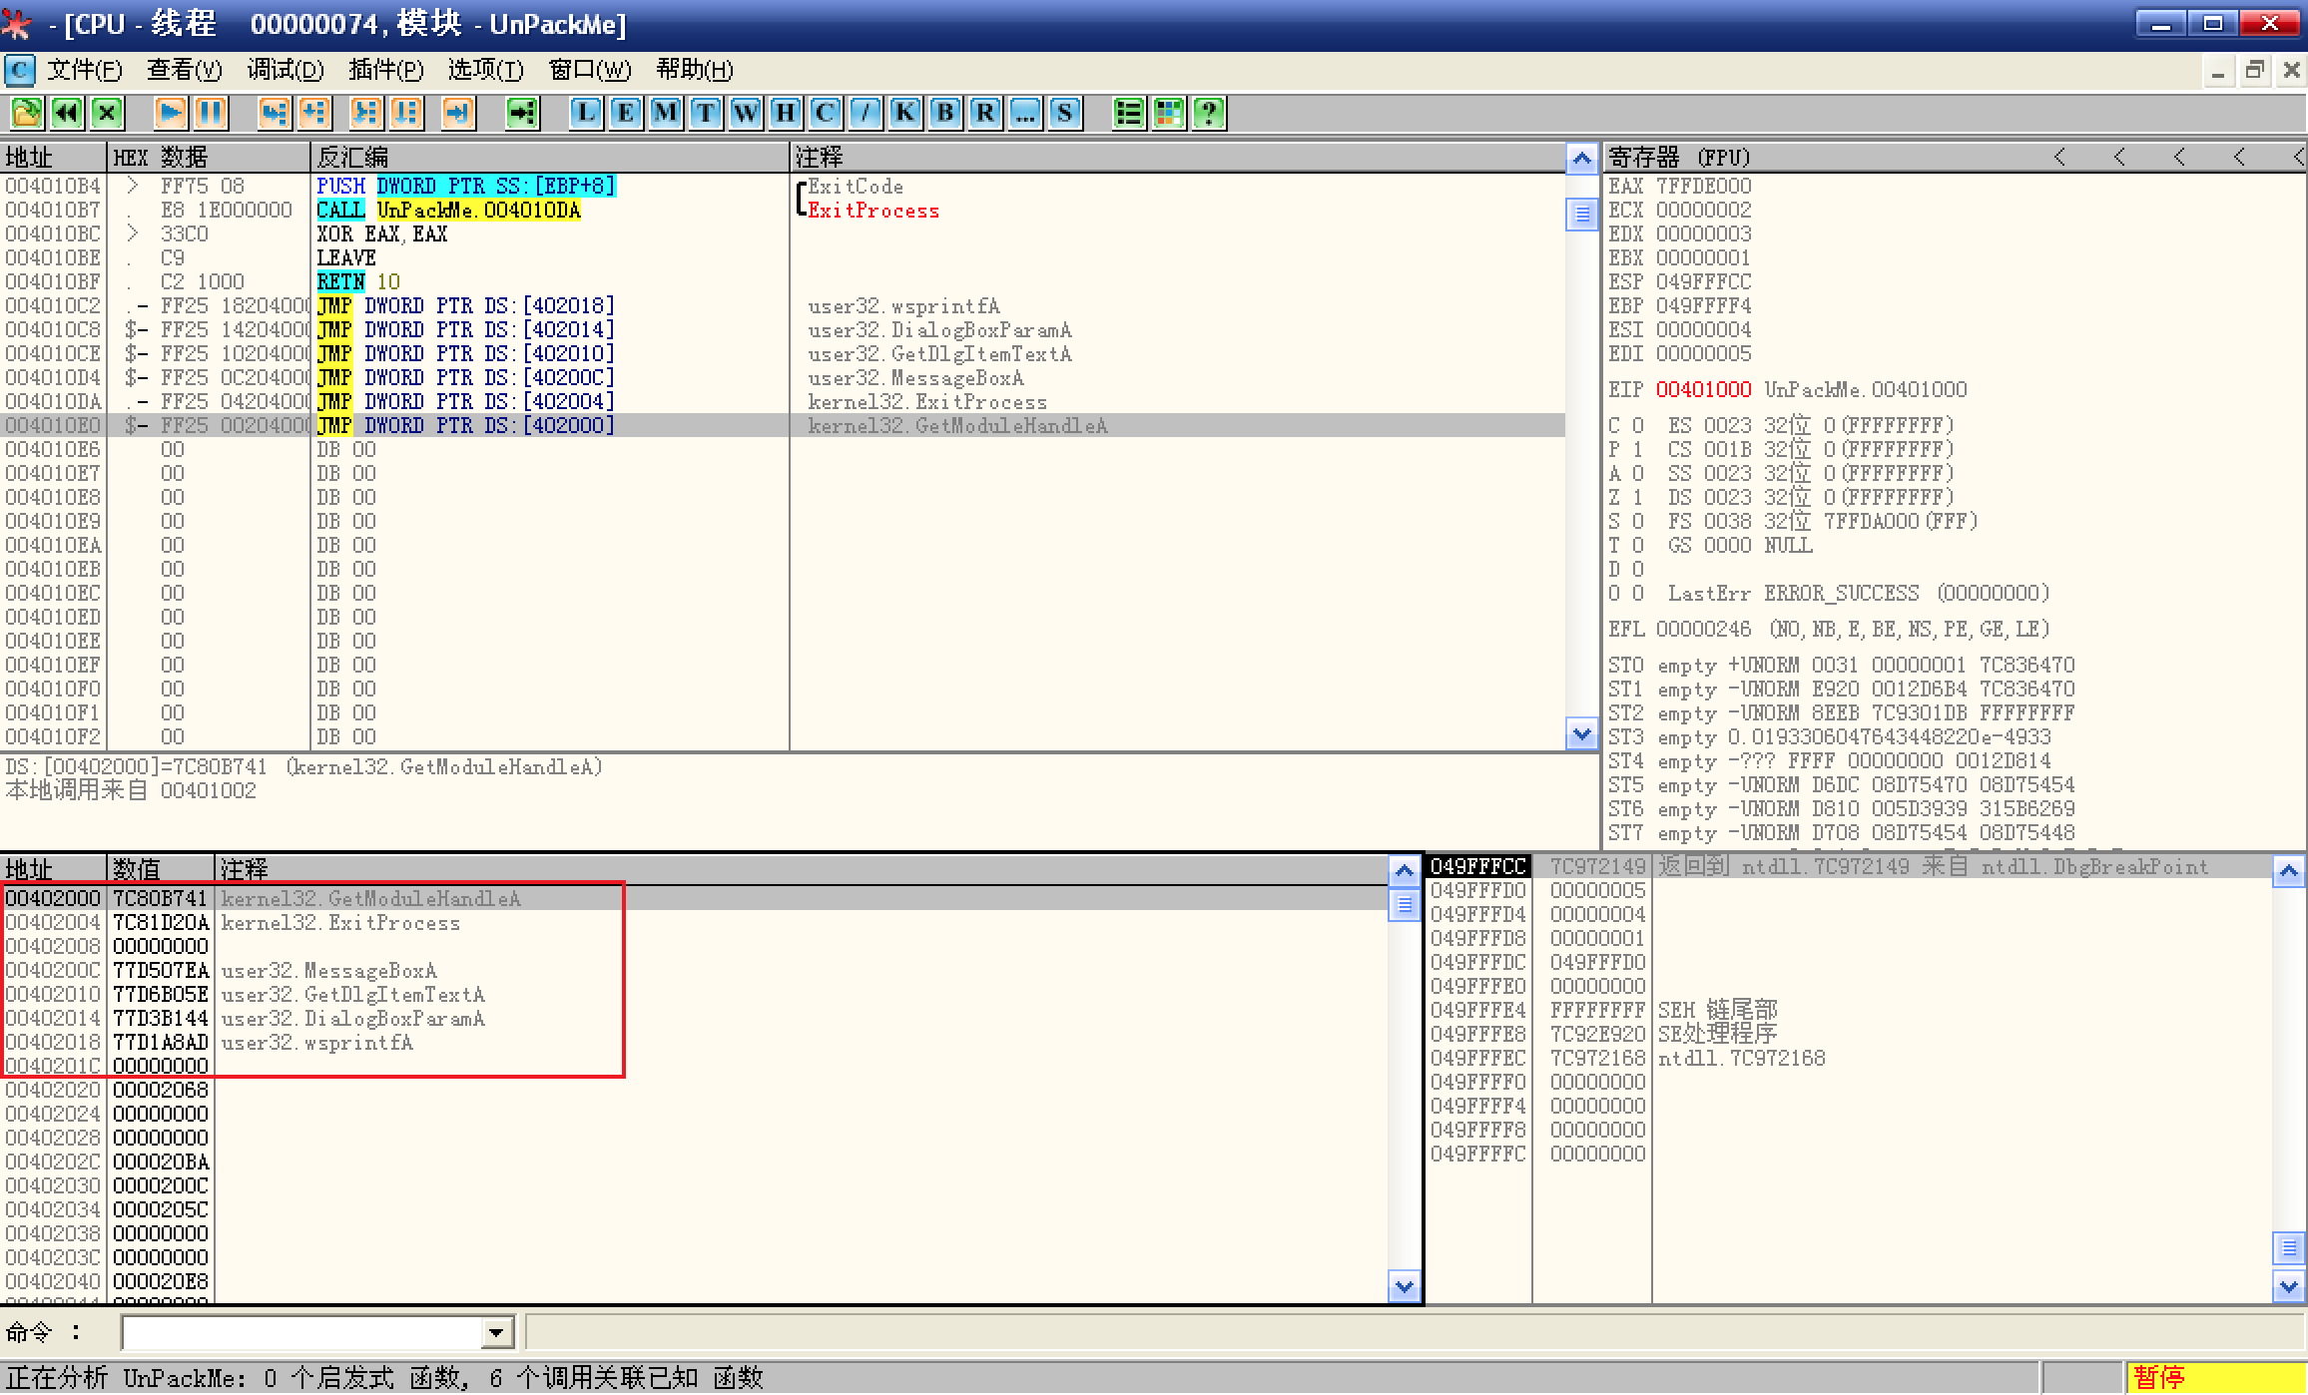Click the command input field
The width and height of the screenshot is (2308, 1395).
pyautogui.click(x=299, y=1332)
